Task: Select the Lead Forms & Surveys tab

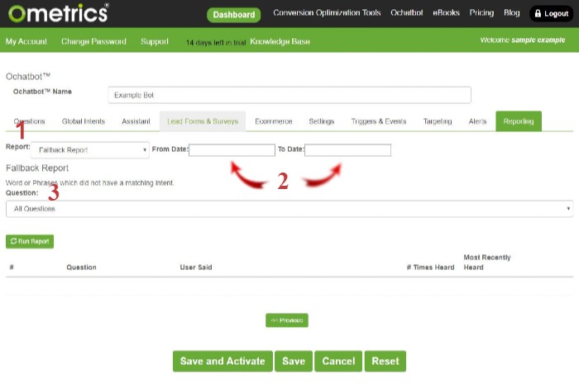Action: [203, 121]
